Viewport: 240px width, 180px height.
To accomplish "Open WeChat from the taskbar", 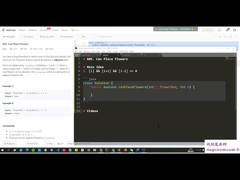I will point(131,150).
